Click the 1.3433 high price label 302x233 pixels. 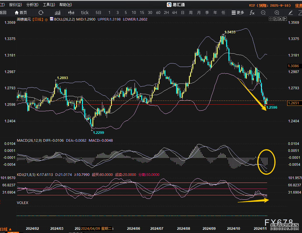click(x=230, y=32)
